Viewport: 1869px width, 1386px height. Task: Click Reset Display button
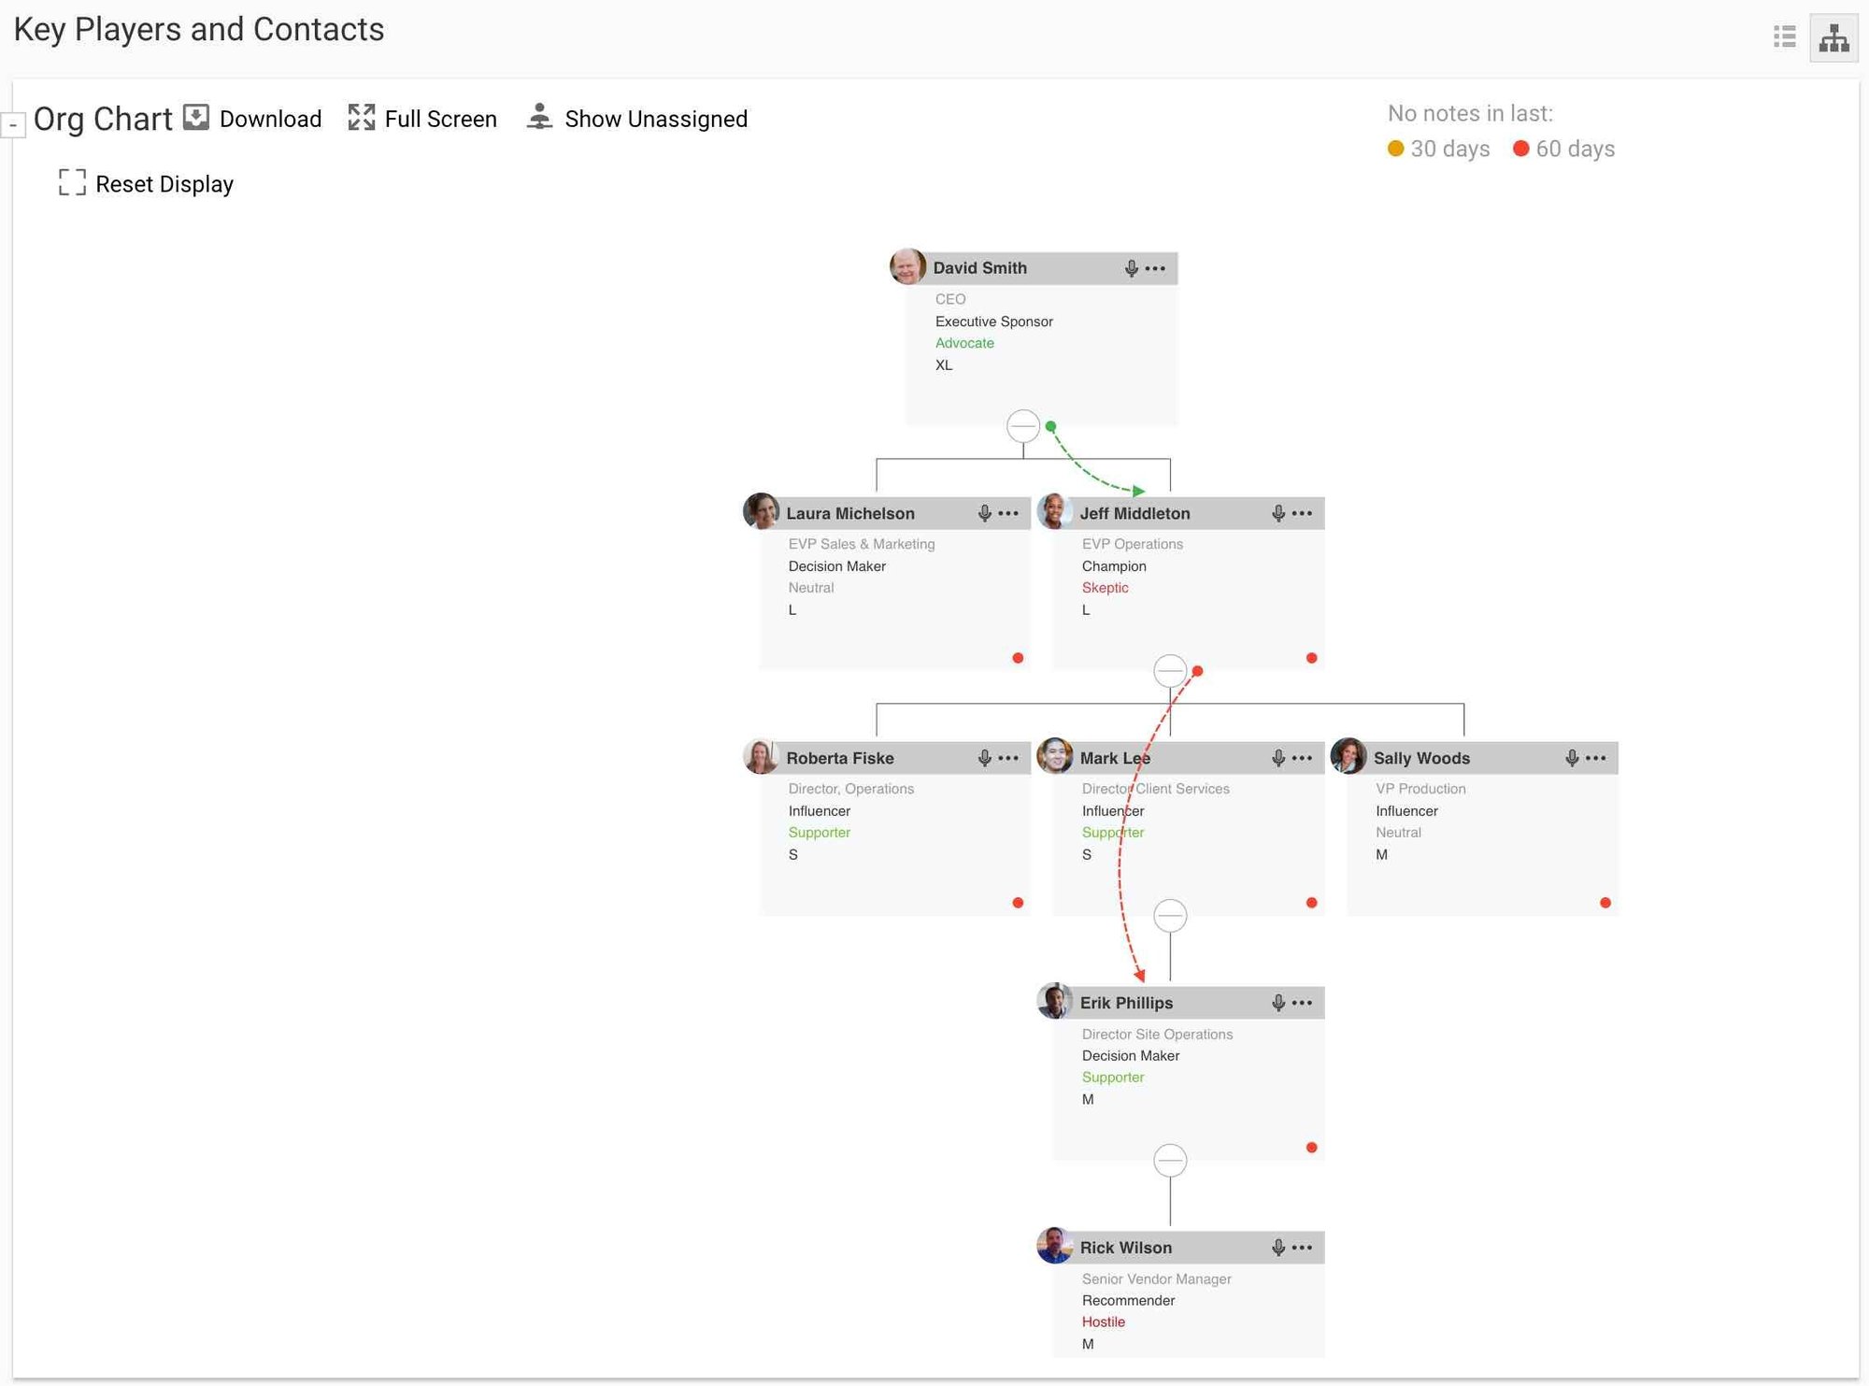tap(144, 183)
